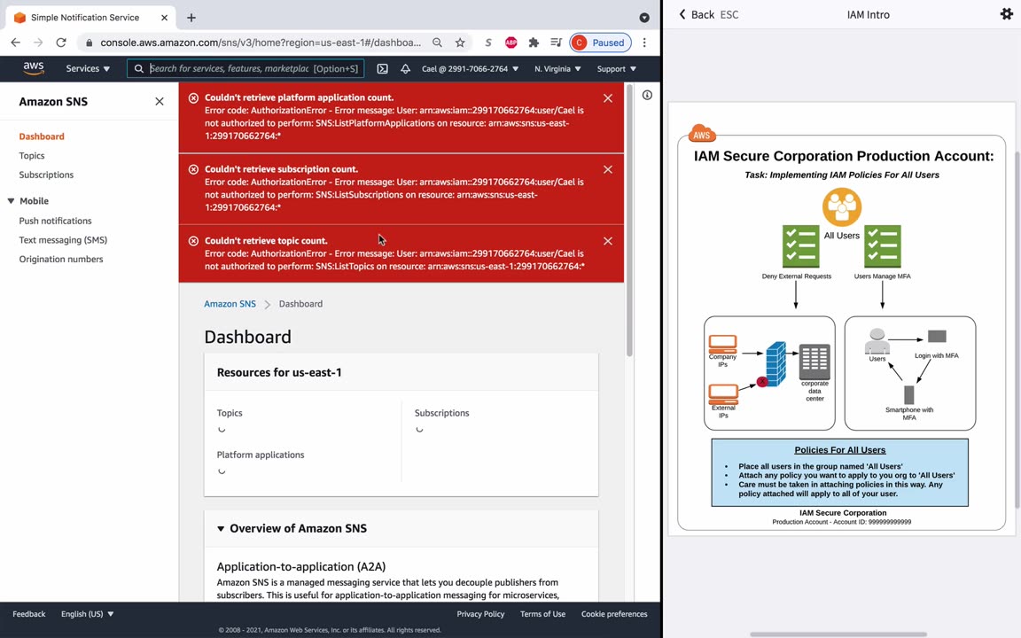Collapse the Overview of Amazon SNS section

tap(221, 529)
